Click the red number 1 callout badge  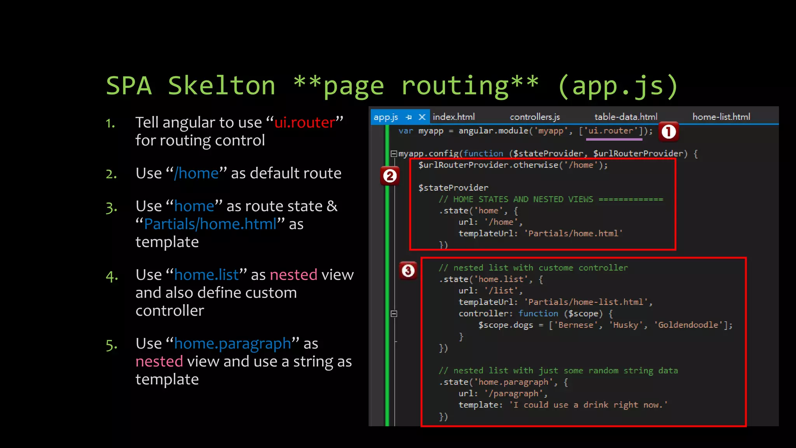click(x=669, y=132)
